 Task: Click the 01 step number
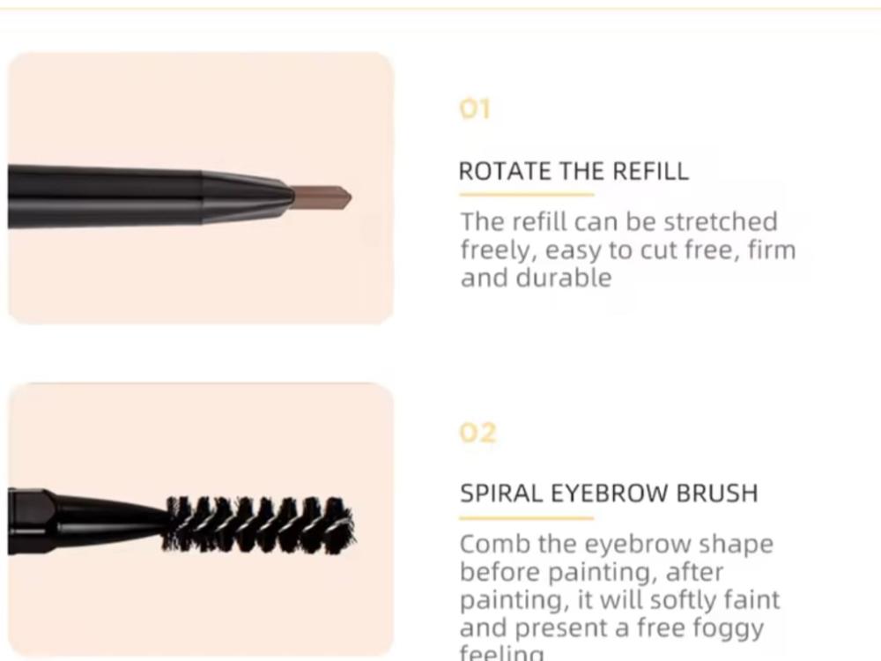[x=476, y=109]
